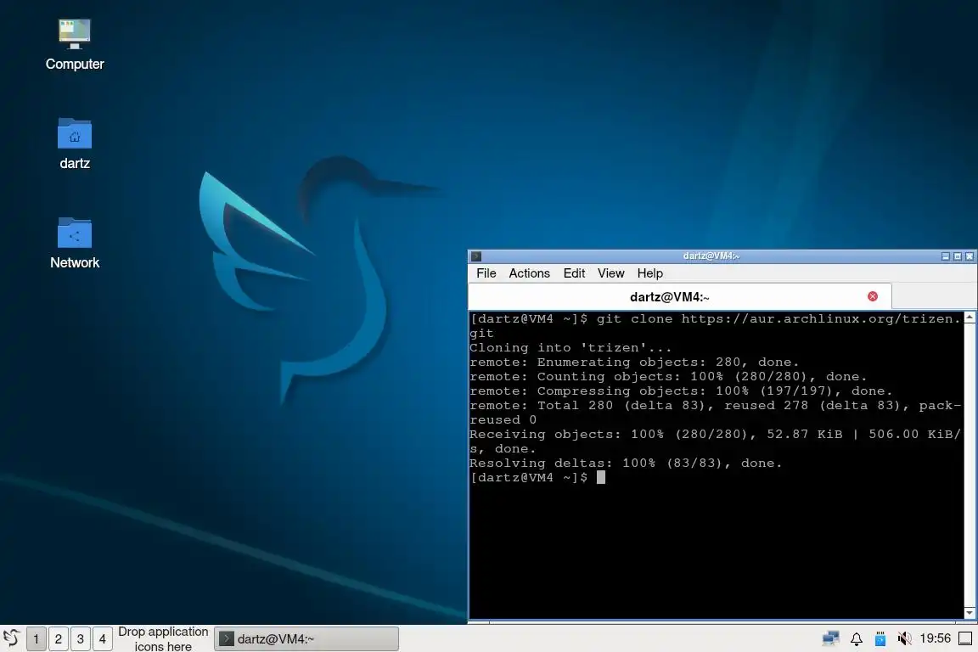Open the Edit menu in terminal
Screen dimensions: 978x652
(x=574, y=273)
